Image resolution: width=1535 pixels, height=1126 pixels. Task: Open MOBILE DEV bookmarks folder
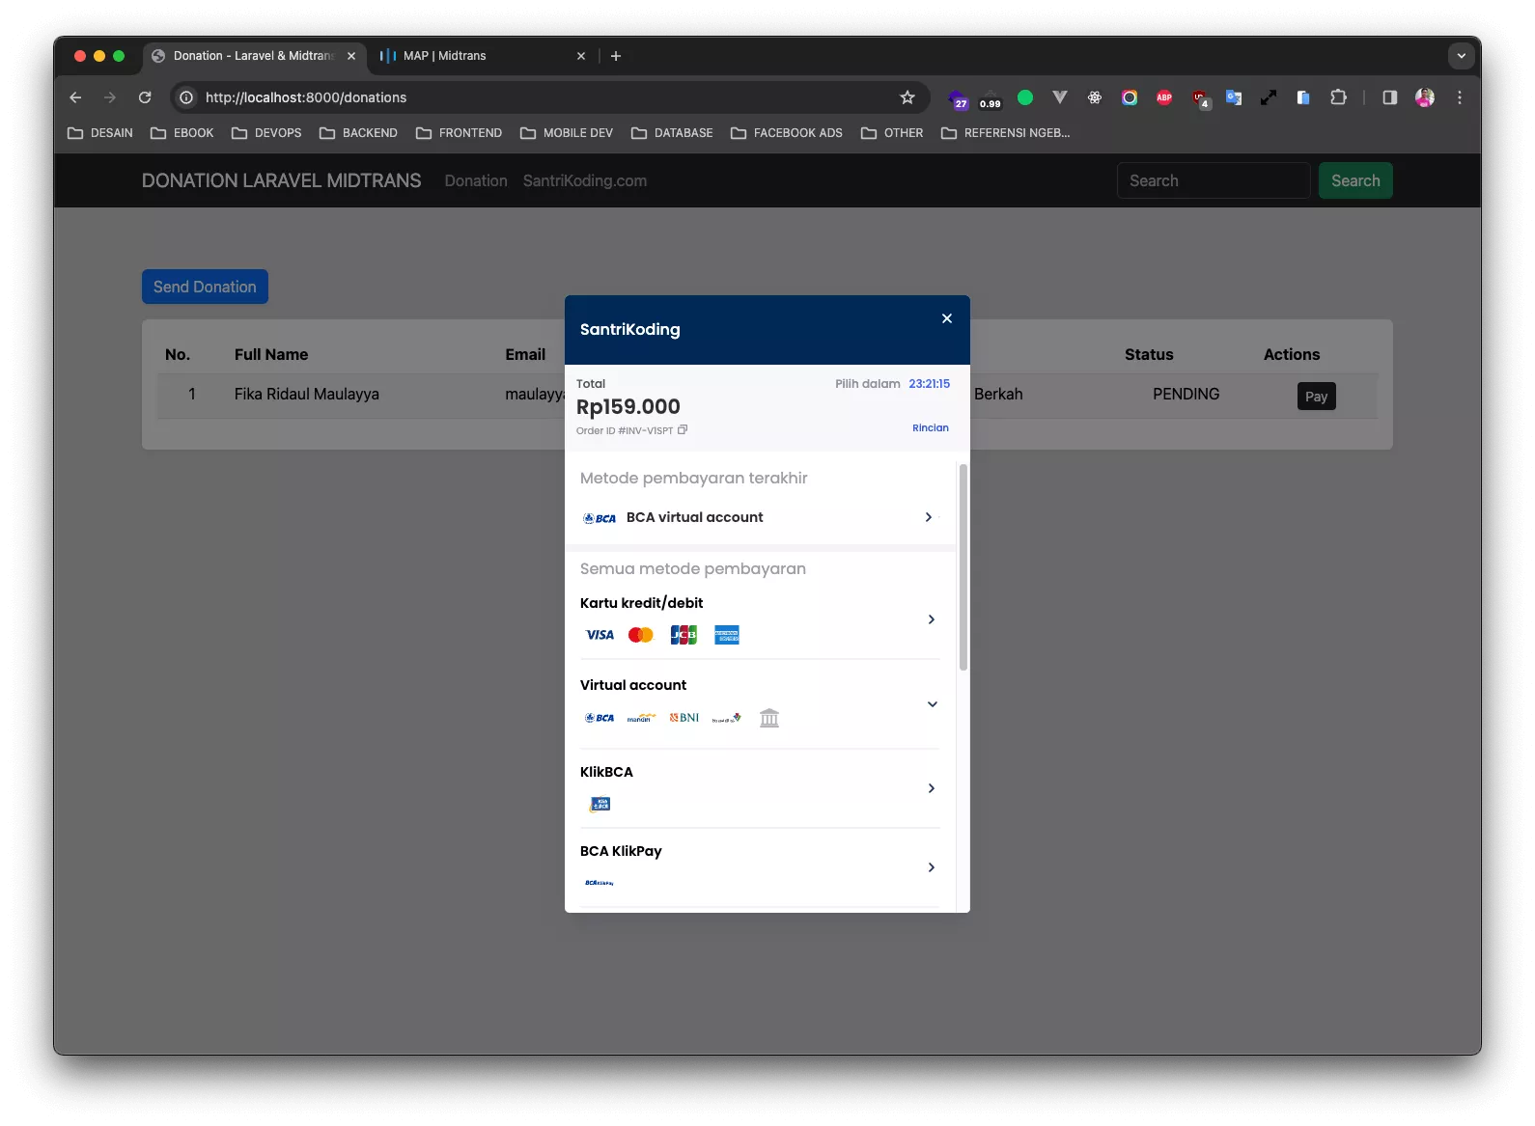[x=567, y=133]
